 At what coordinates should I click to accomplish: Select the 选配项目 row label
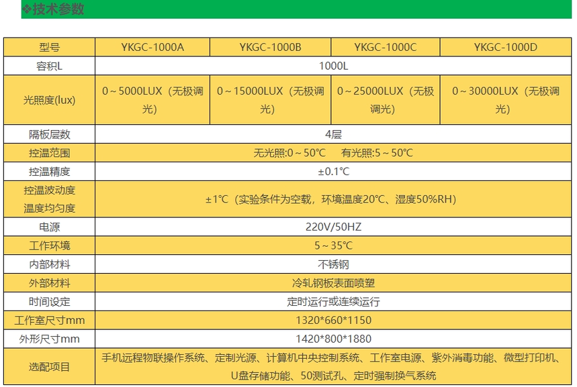click(49, 367)
